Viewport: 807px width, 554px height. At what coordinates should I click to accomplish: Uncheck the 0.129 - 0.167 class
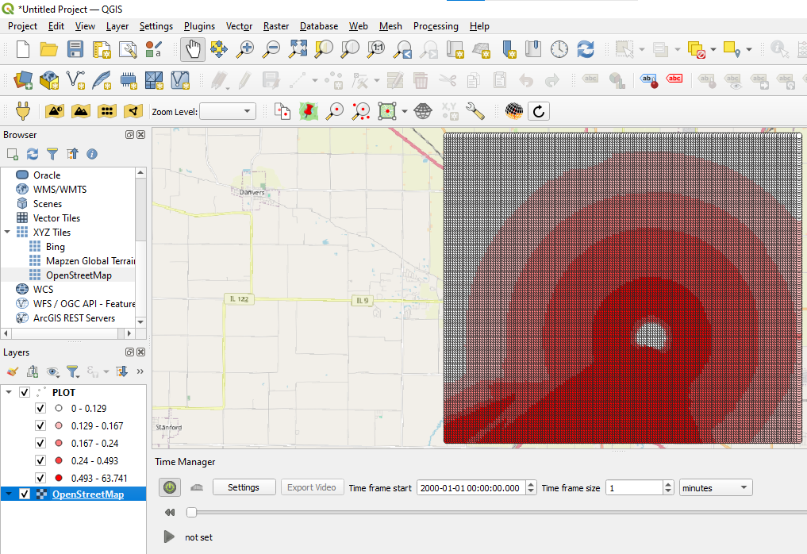tap(40, 425)
